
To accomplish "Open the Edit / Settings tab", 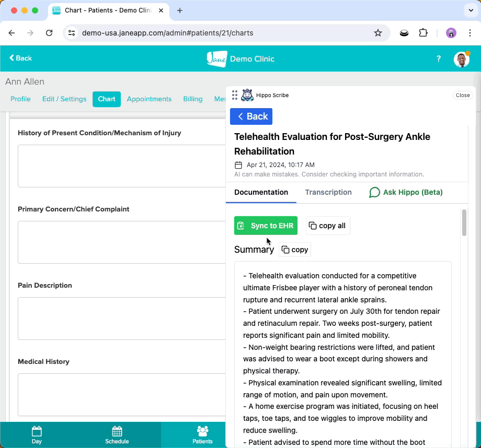I will click(x=64, y=99).
